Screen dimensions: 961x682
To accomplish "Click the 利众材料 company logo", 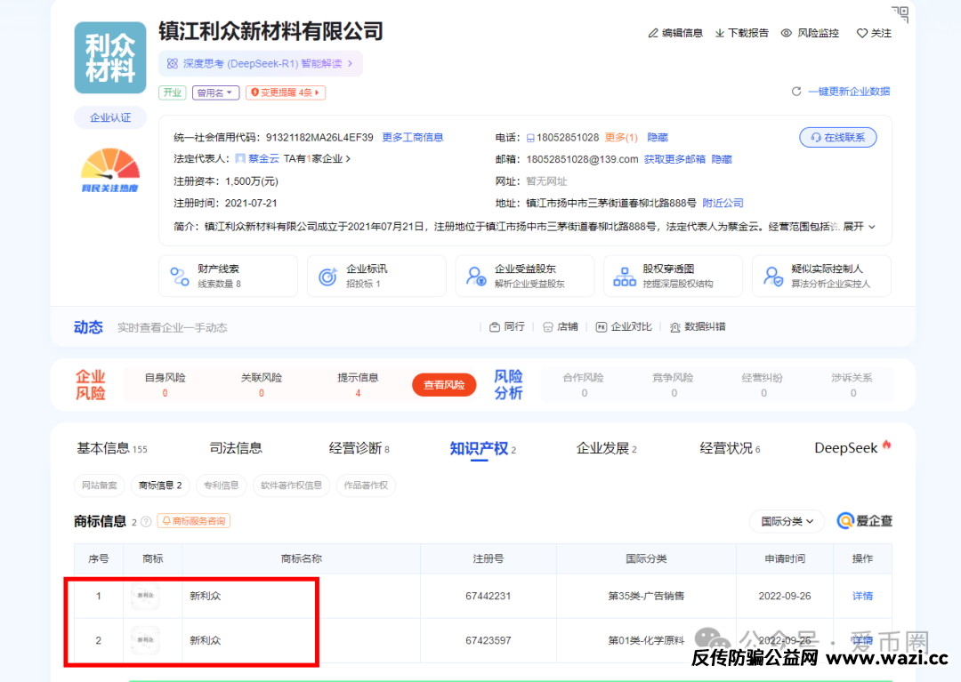I will (x=110, y=58).
